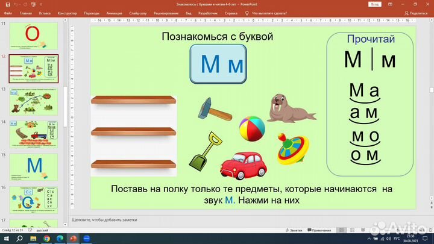Open the Вид ribbon tab

[x=189, y=13]
